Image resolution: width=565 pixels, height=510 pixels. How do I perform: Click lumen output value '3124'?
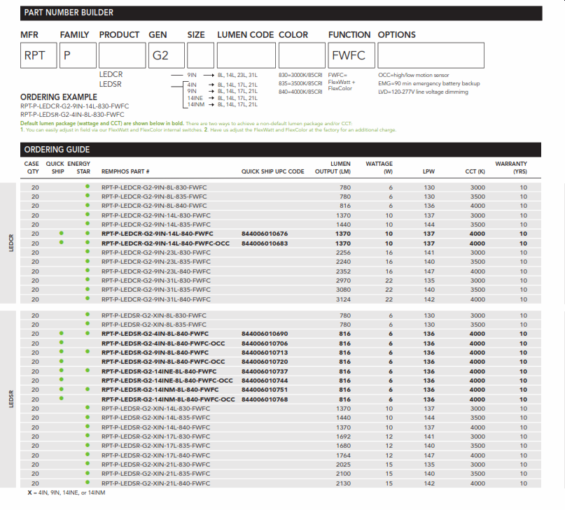(x=343, y=299)
